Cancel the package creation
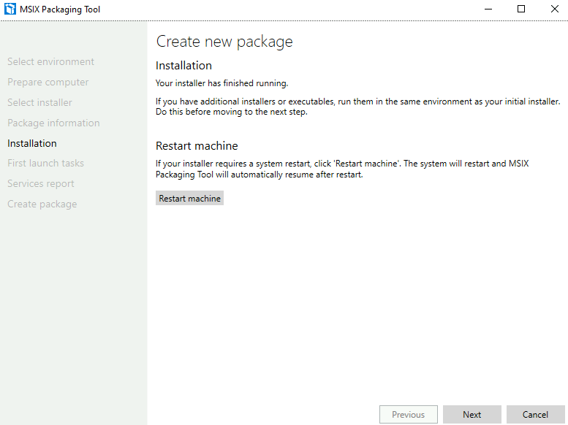 pyautogui.click(x=535, y=415)
